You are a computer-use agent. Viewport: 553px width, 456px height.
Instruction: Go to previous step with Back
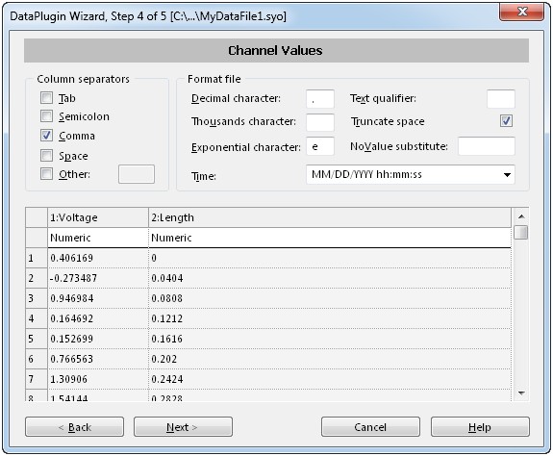point(74,427)
